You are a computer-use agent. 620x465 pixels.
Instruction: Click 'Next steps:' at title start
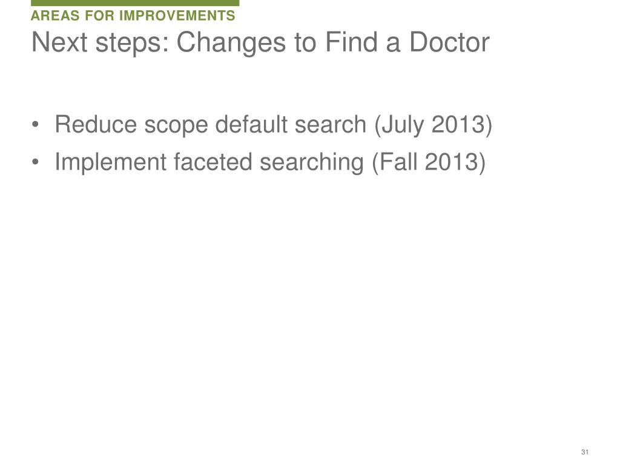[101, 44]
